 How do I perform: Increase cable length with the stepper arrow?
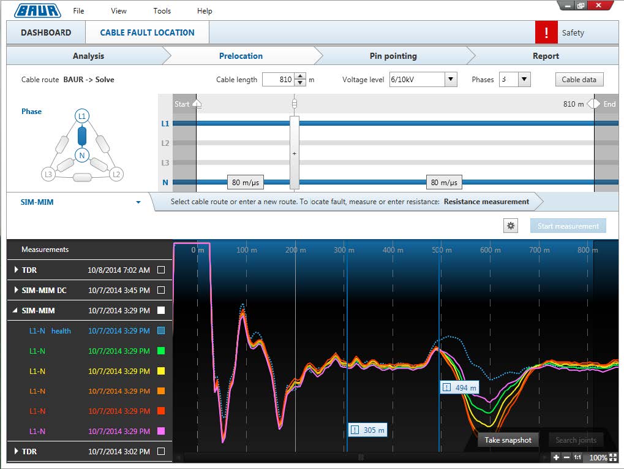pyautogui.click(x=299, y=76)
